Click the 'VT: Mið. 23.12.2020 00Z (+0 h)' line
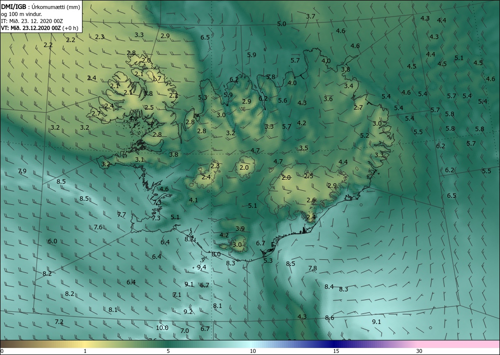This screenshot has width=500, height=355. [x=39, y=28]
